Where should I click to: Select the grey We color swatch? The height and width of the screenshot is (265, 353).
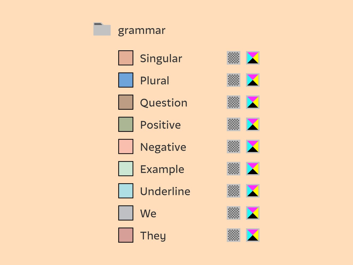coord(126,213)
